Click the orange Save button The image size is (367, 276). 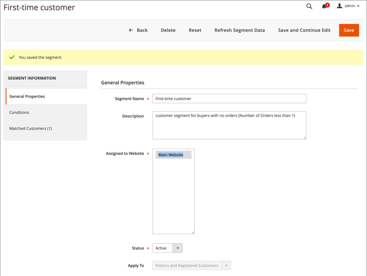pos(349,30)
